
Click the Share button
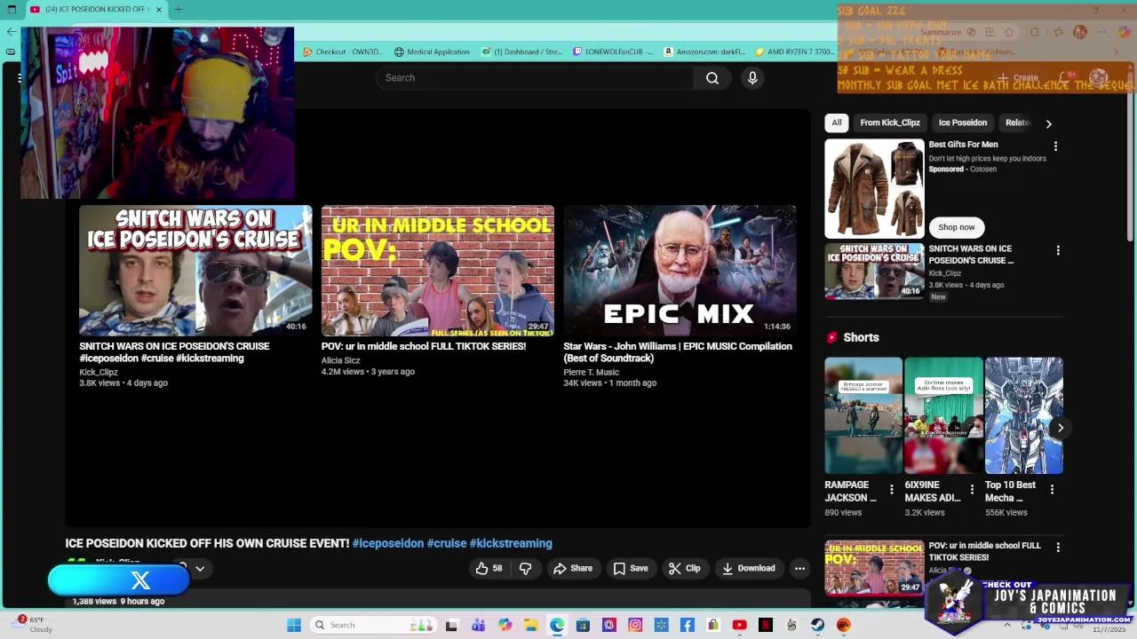click(573, 568)
